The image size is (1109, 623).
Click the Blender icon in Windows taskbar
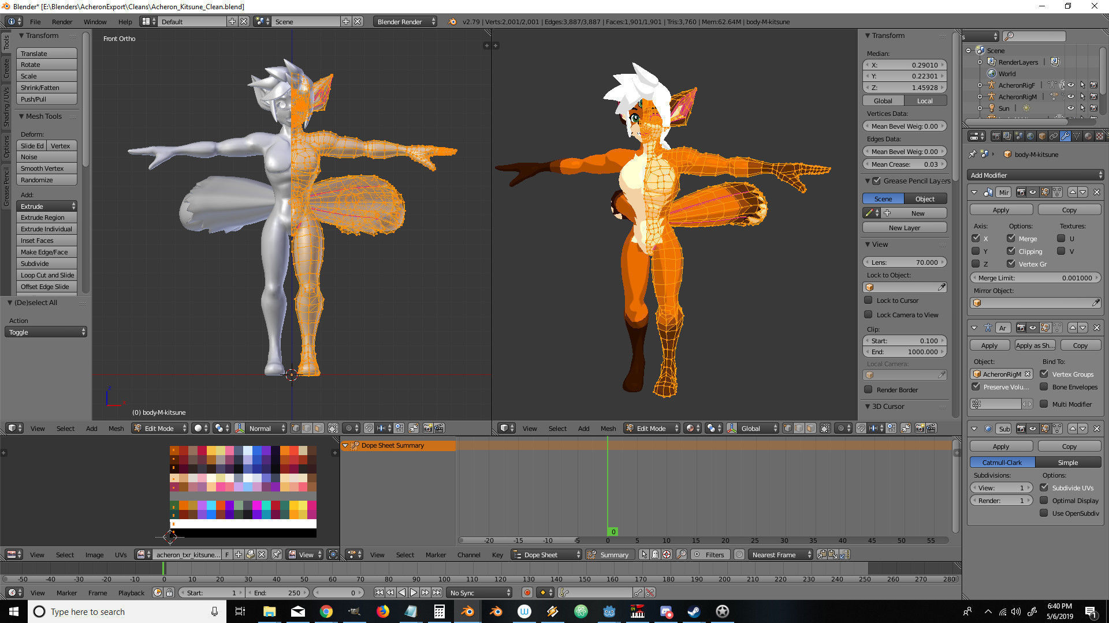pos(468,611)
